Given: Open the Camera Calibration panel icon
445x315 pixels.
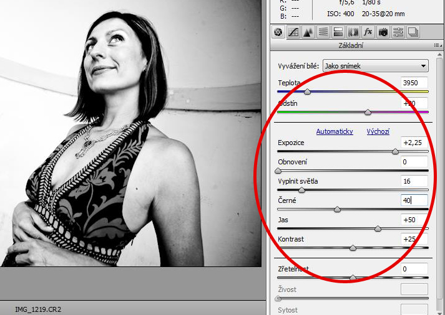Looking at the screenshot, I should tap(383, 32).
